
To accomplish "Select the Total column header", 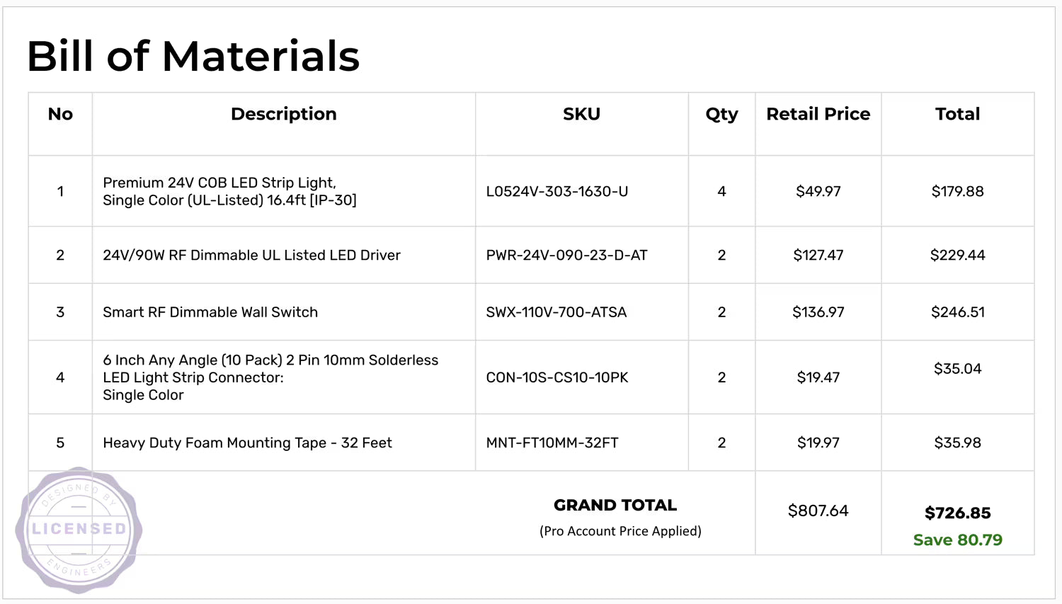I will [x=957, y=114].
